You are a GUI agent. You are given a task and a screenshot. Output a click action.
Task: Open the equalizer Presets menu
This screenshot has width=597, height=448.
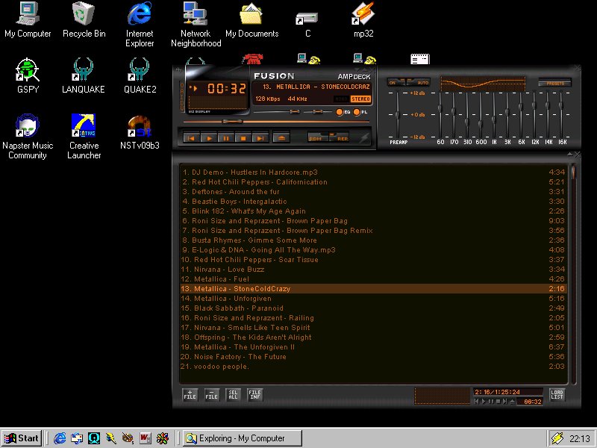554,83
